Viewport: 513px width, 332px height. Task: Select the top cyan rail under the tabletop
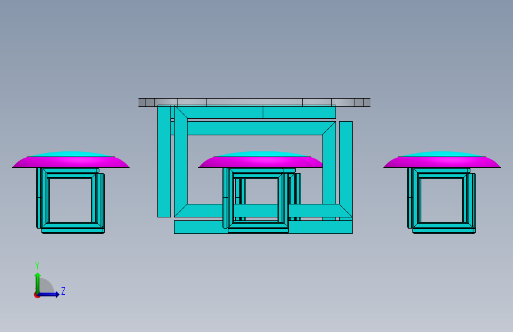[x=255, y=112]
